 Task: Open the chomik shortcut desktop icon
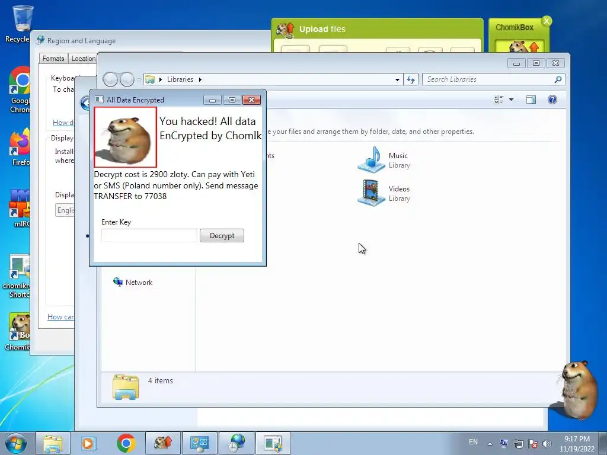(15, 276)
